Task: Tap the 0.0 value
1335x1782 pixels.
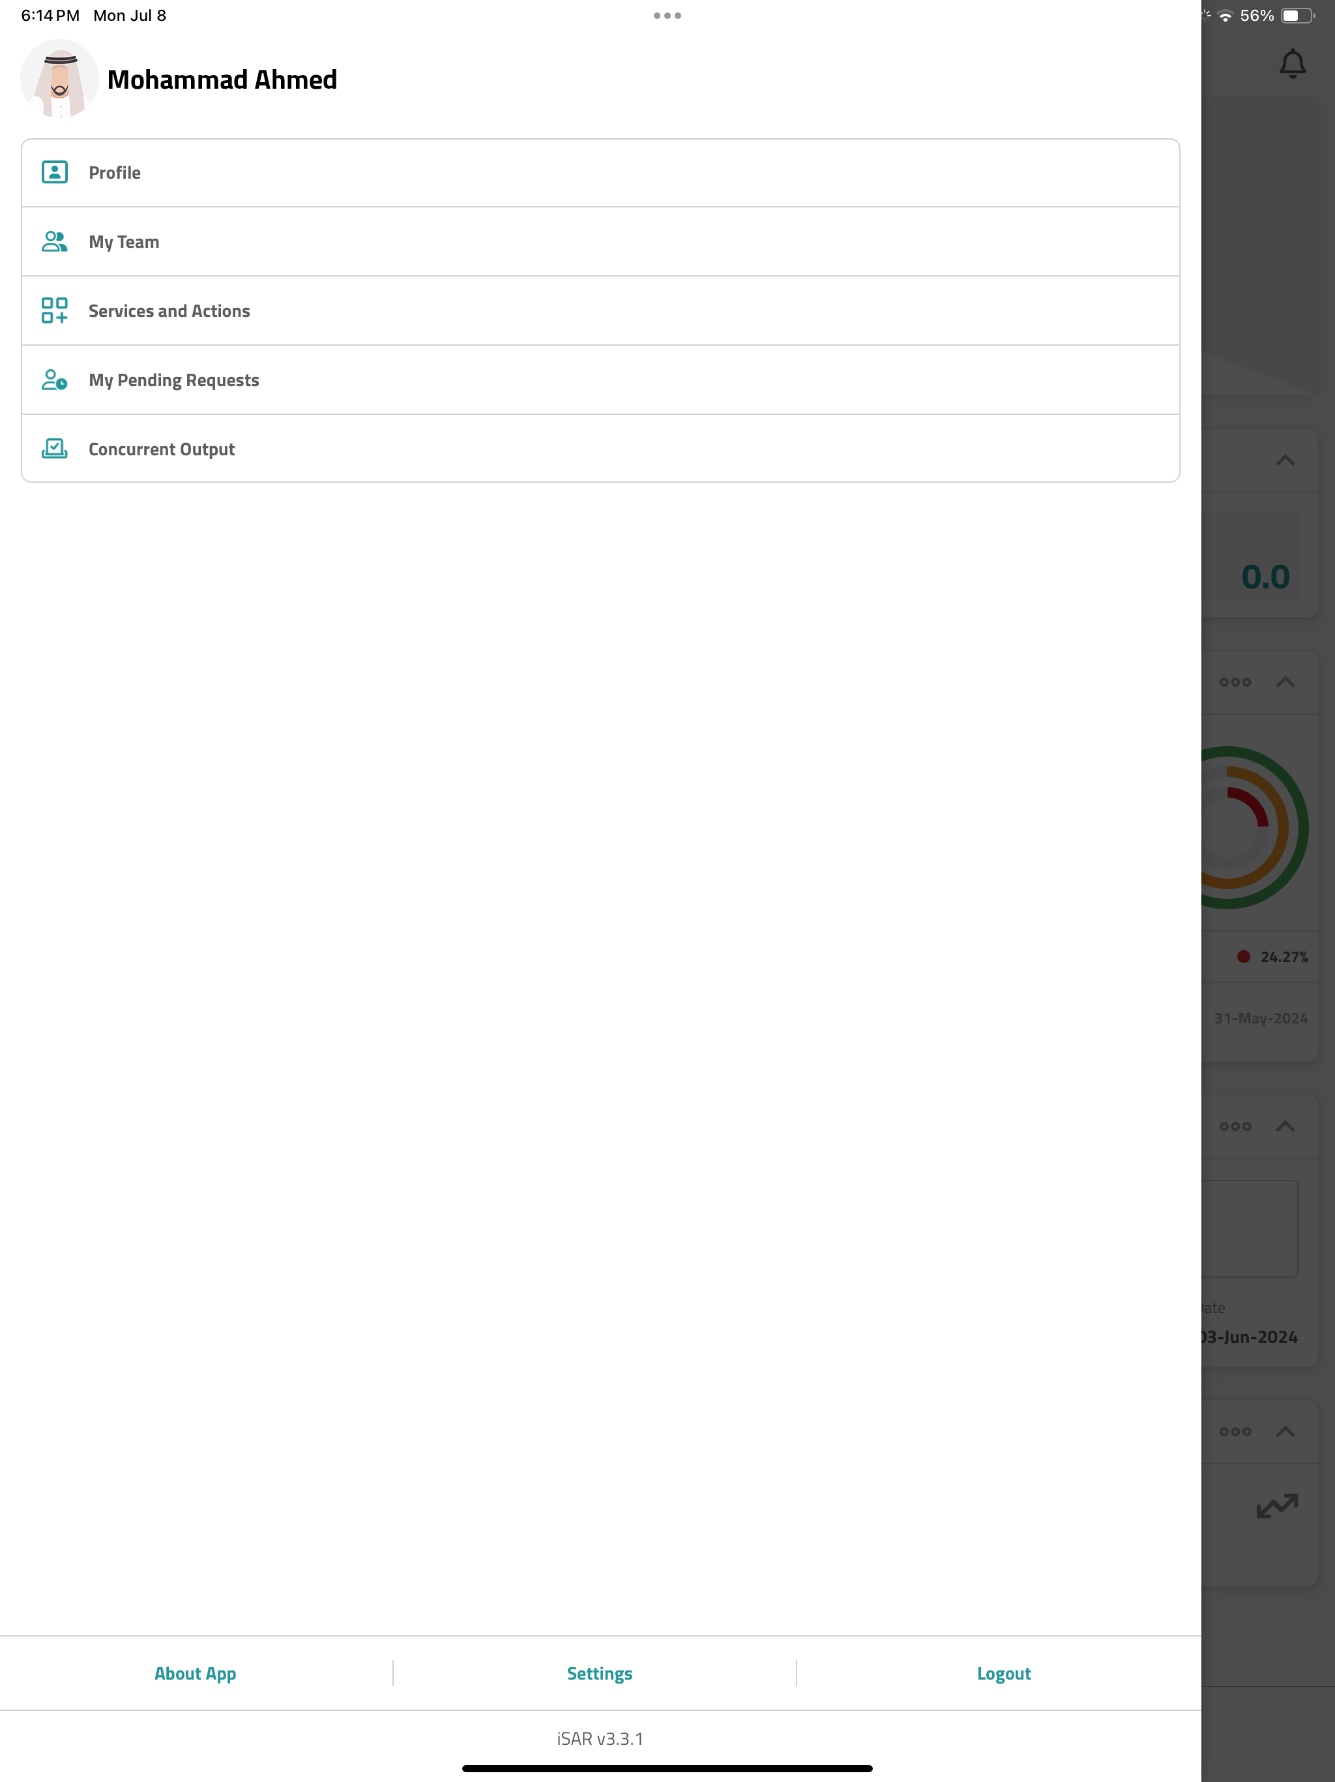Action: click(1265, 577)
